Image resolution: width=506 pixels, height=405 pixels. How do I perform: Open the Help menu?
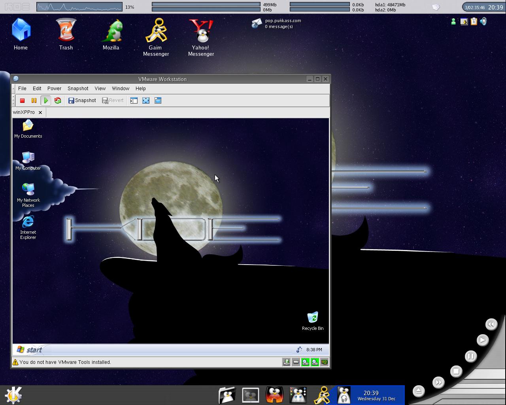pyautogui.click(x=140, y=89)
